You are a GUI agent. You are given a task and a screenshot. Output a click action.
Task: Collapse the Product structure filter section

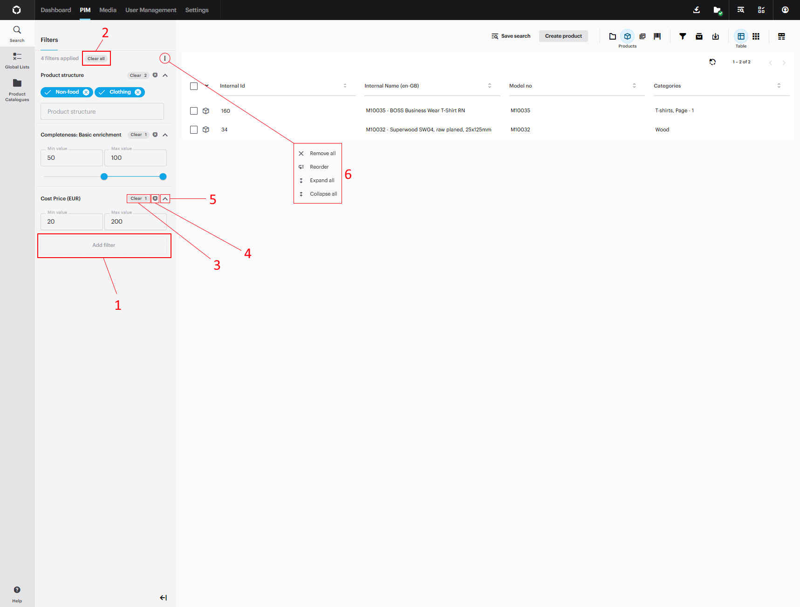[x=165, y=75]
